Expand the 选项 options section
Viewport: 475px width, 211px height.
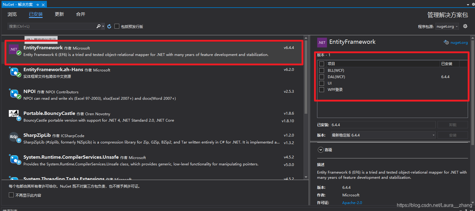pyautogui.click(x=320, y=150)
